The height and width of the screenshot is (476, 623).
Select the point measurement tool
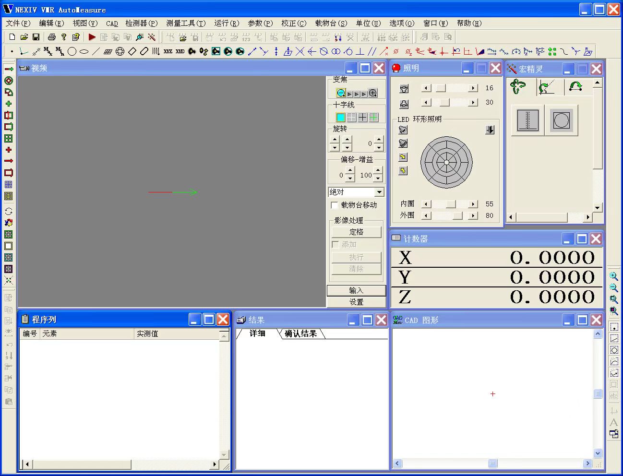coord(12,51)
